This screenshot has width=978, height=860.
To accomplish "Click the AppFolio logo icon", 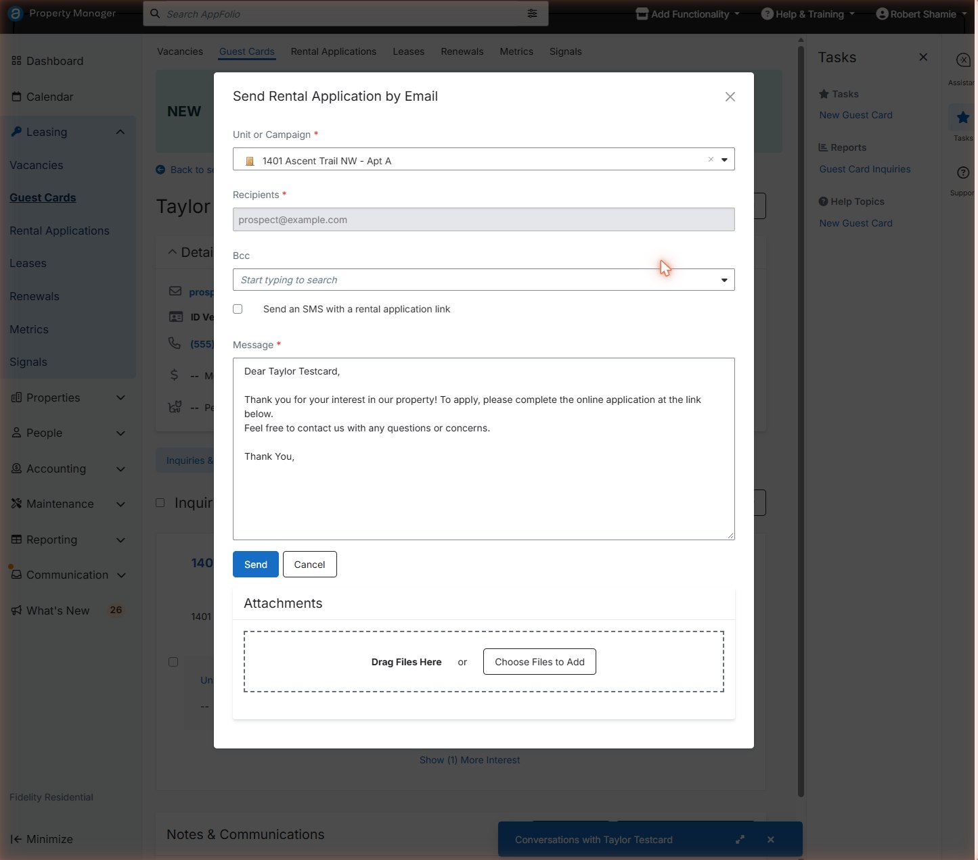I will pyautogui.click(x=15, y=14).
